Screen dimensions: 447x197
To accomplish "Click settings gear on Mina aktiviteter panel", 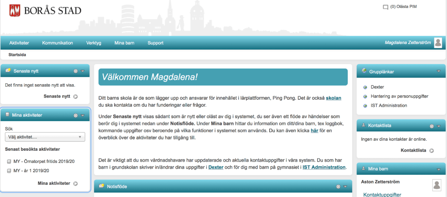I will 76,115.
